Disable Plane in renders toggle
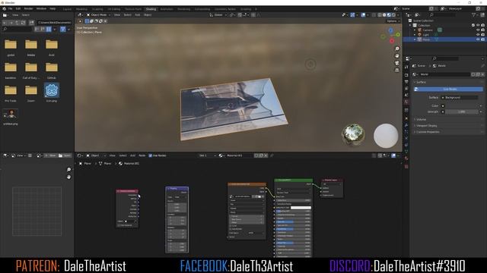 point(482,39)
